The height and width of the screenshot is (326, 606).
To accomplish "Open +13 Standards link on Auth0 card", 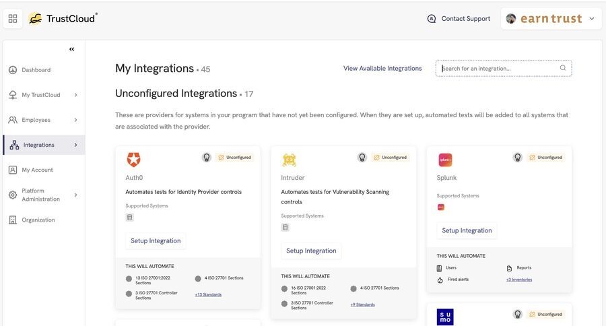I will [x=208, y=294].
